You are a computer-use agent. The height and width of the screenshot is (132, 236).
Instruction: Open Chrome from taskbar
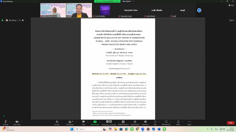click(x=137, y=129)
